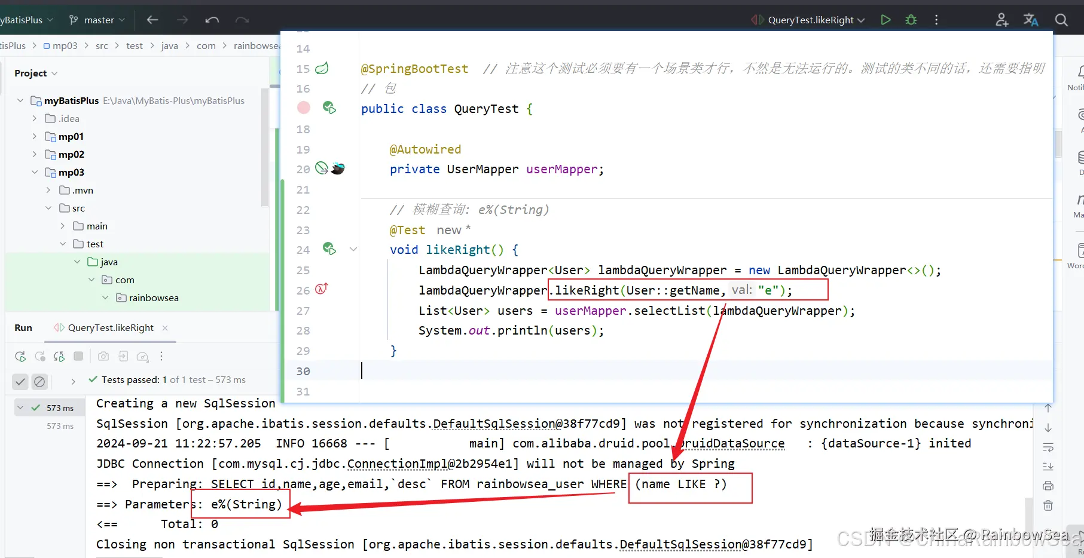This screenshot has height=558, width=1084.
Task: Rerun the test in the Run toolbar
Action: click(20, 357)
